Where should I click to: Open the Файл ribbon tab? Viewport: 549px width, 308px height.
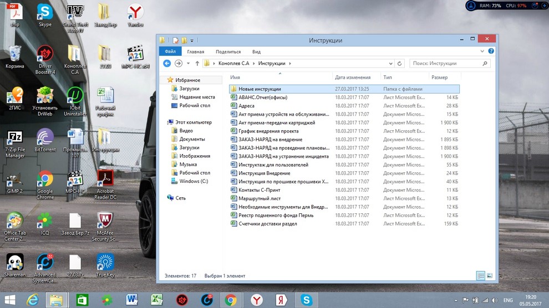(x=170, y=52)
